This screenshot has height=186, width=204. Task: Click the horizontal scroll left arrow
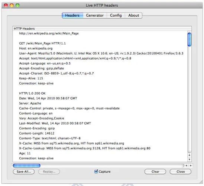click(x=186, y=166)
